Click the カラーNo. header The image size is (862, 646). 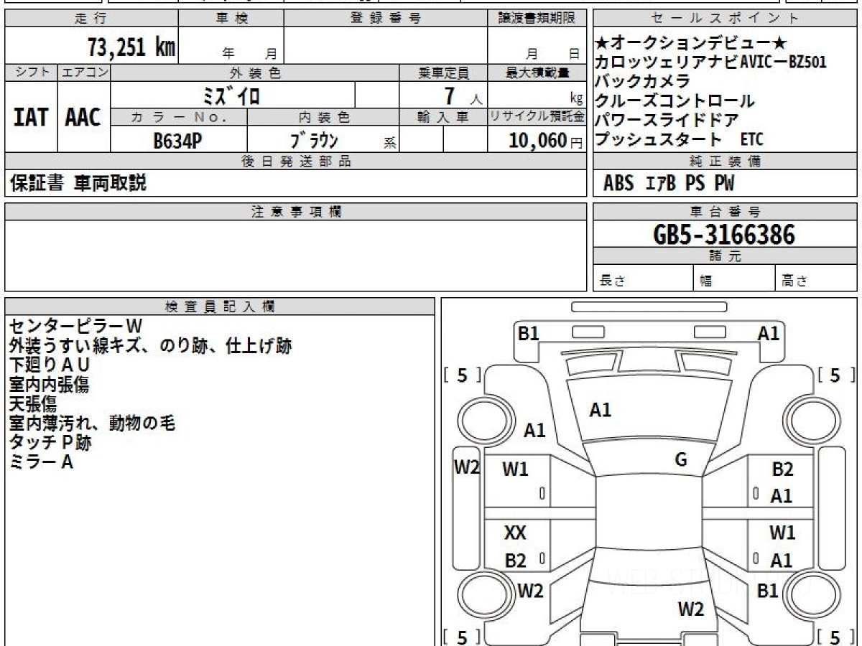click(x=179, y=117)
